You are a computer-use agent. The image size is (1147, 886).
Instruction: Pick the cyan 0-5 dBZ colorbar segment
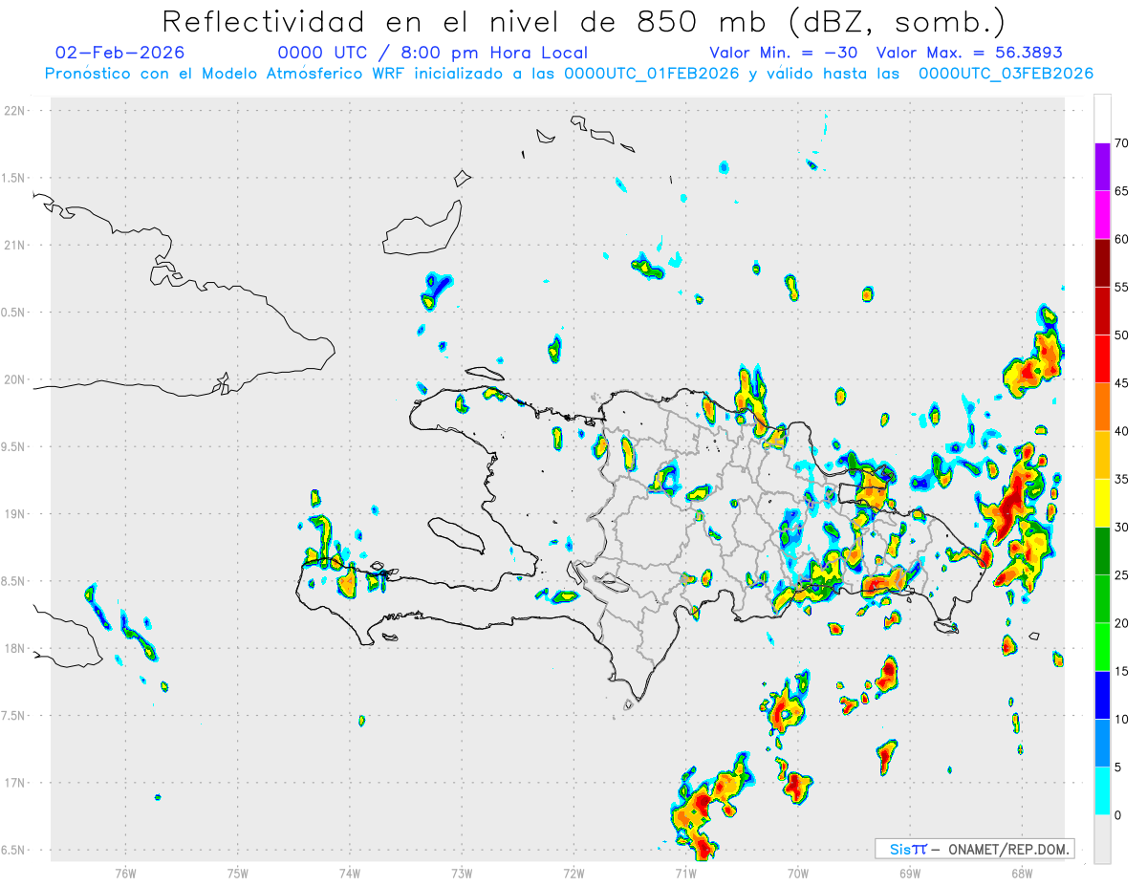[x=1102, y=791]
